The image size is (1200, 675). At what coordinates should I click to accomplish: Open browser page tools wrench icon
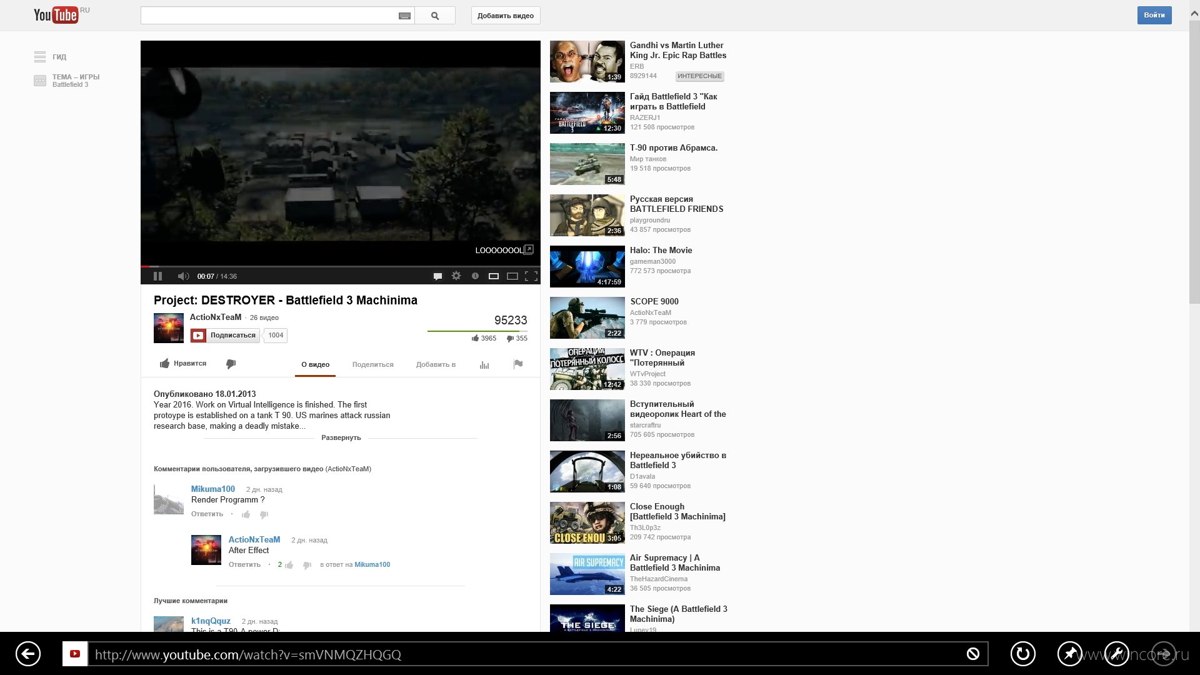pos(1117,654)
